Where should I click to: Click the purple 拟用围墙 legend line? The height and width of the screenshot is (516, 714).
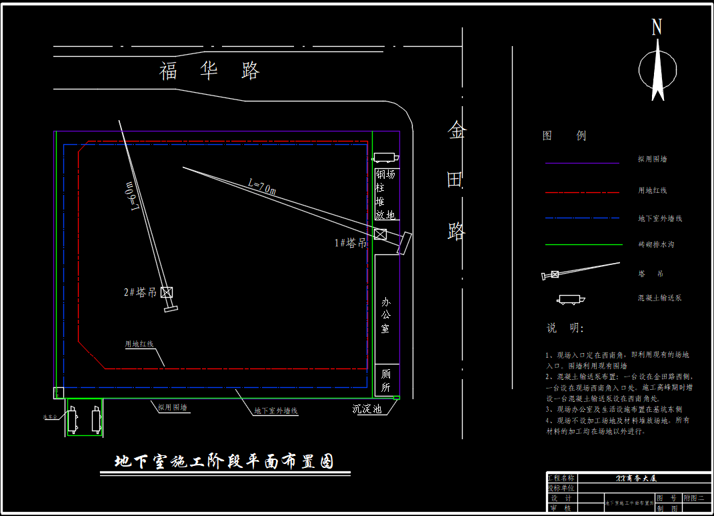(582, 163)
